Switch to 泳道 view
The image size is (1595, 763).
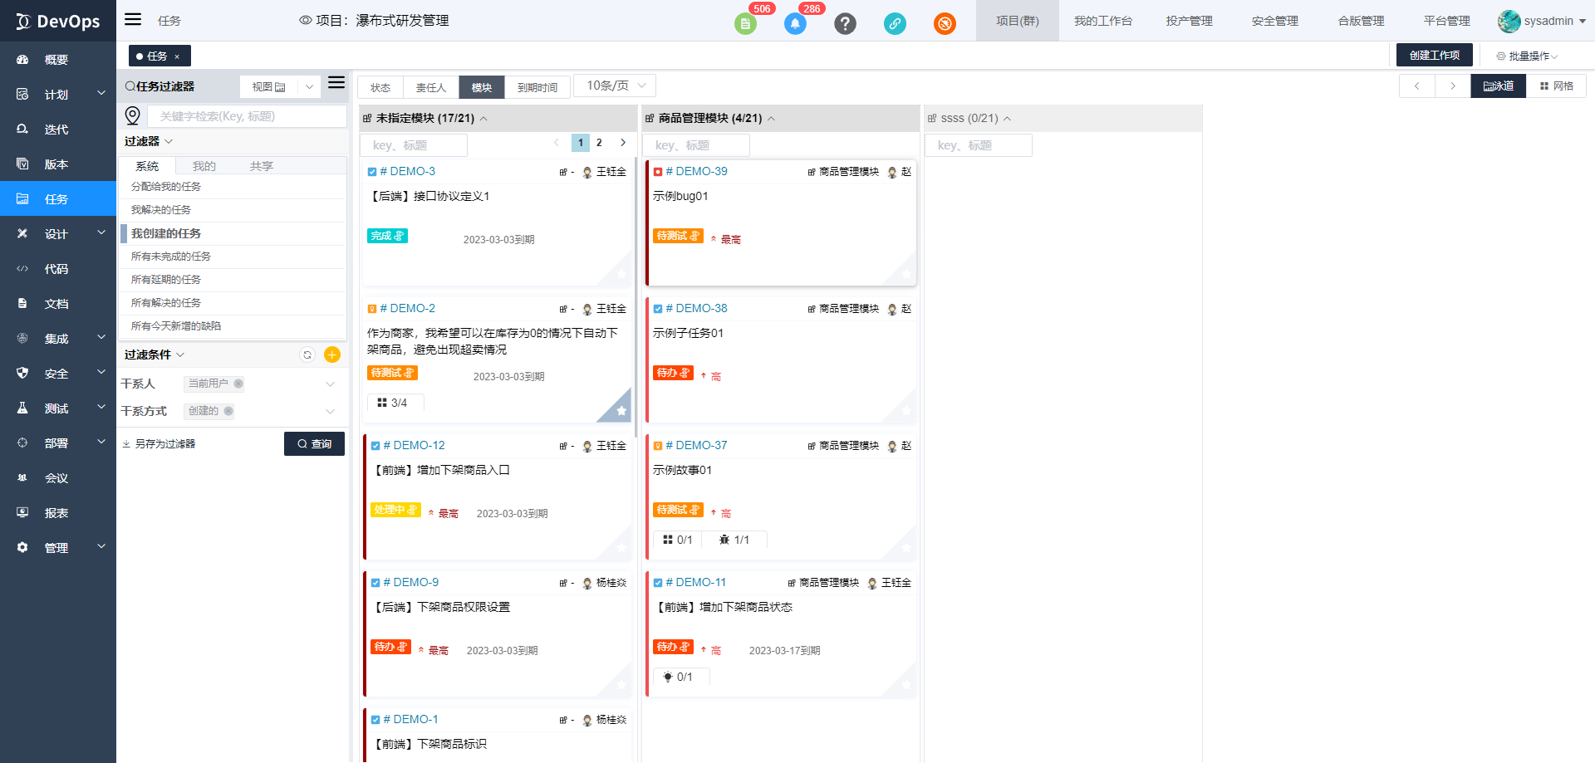[1498, 86]
